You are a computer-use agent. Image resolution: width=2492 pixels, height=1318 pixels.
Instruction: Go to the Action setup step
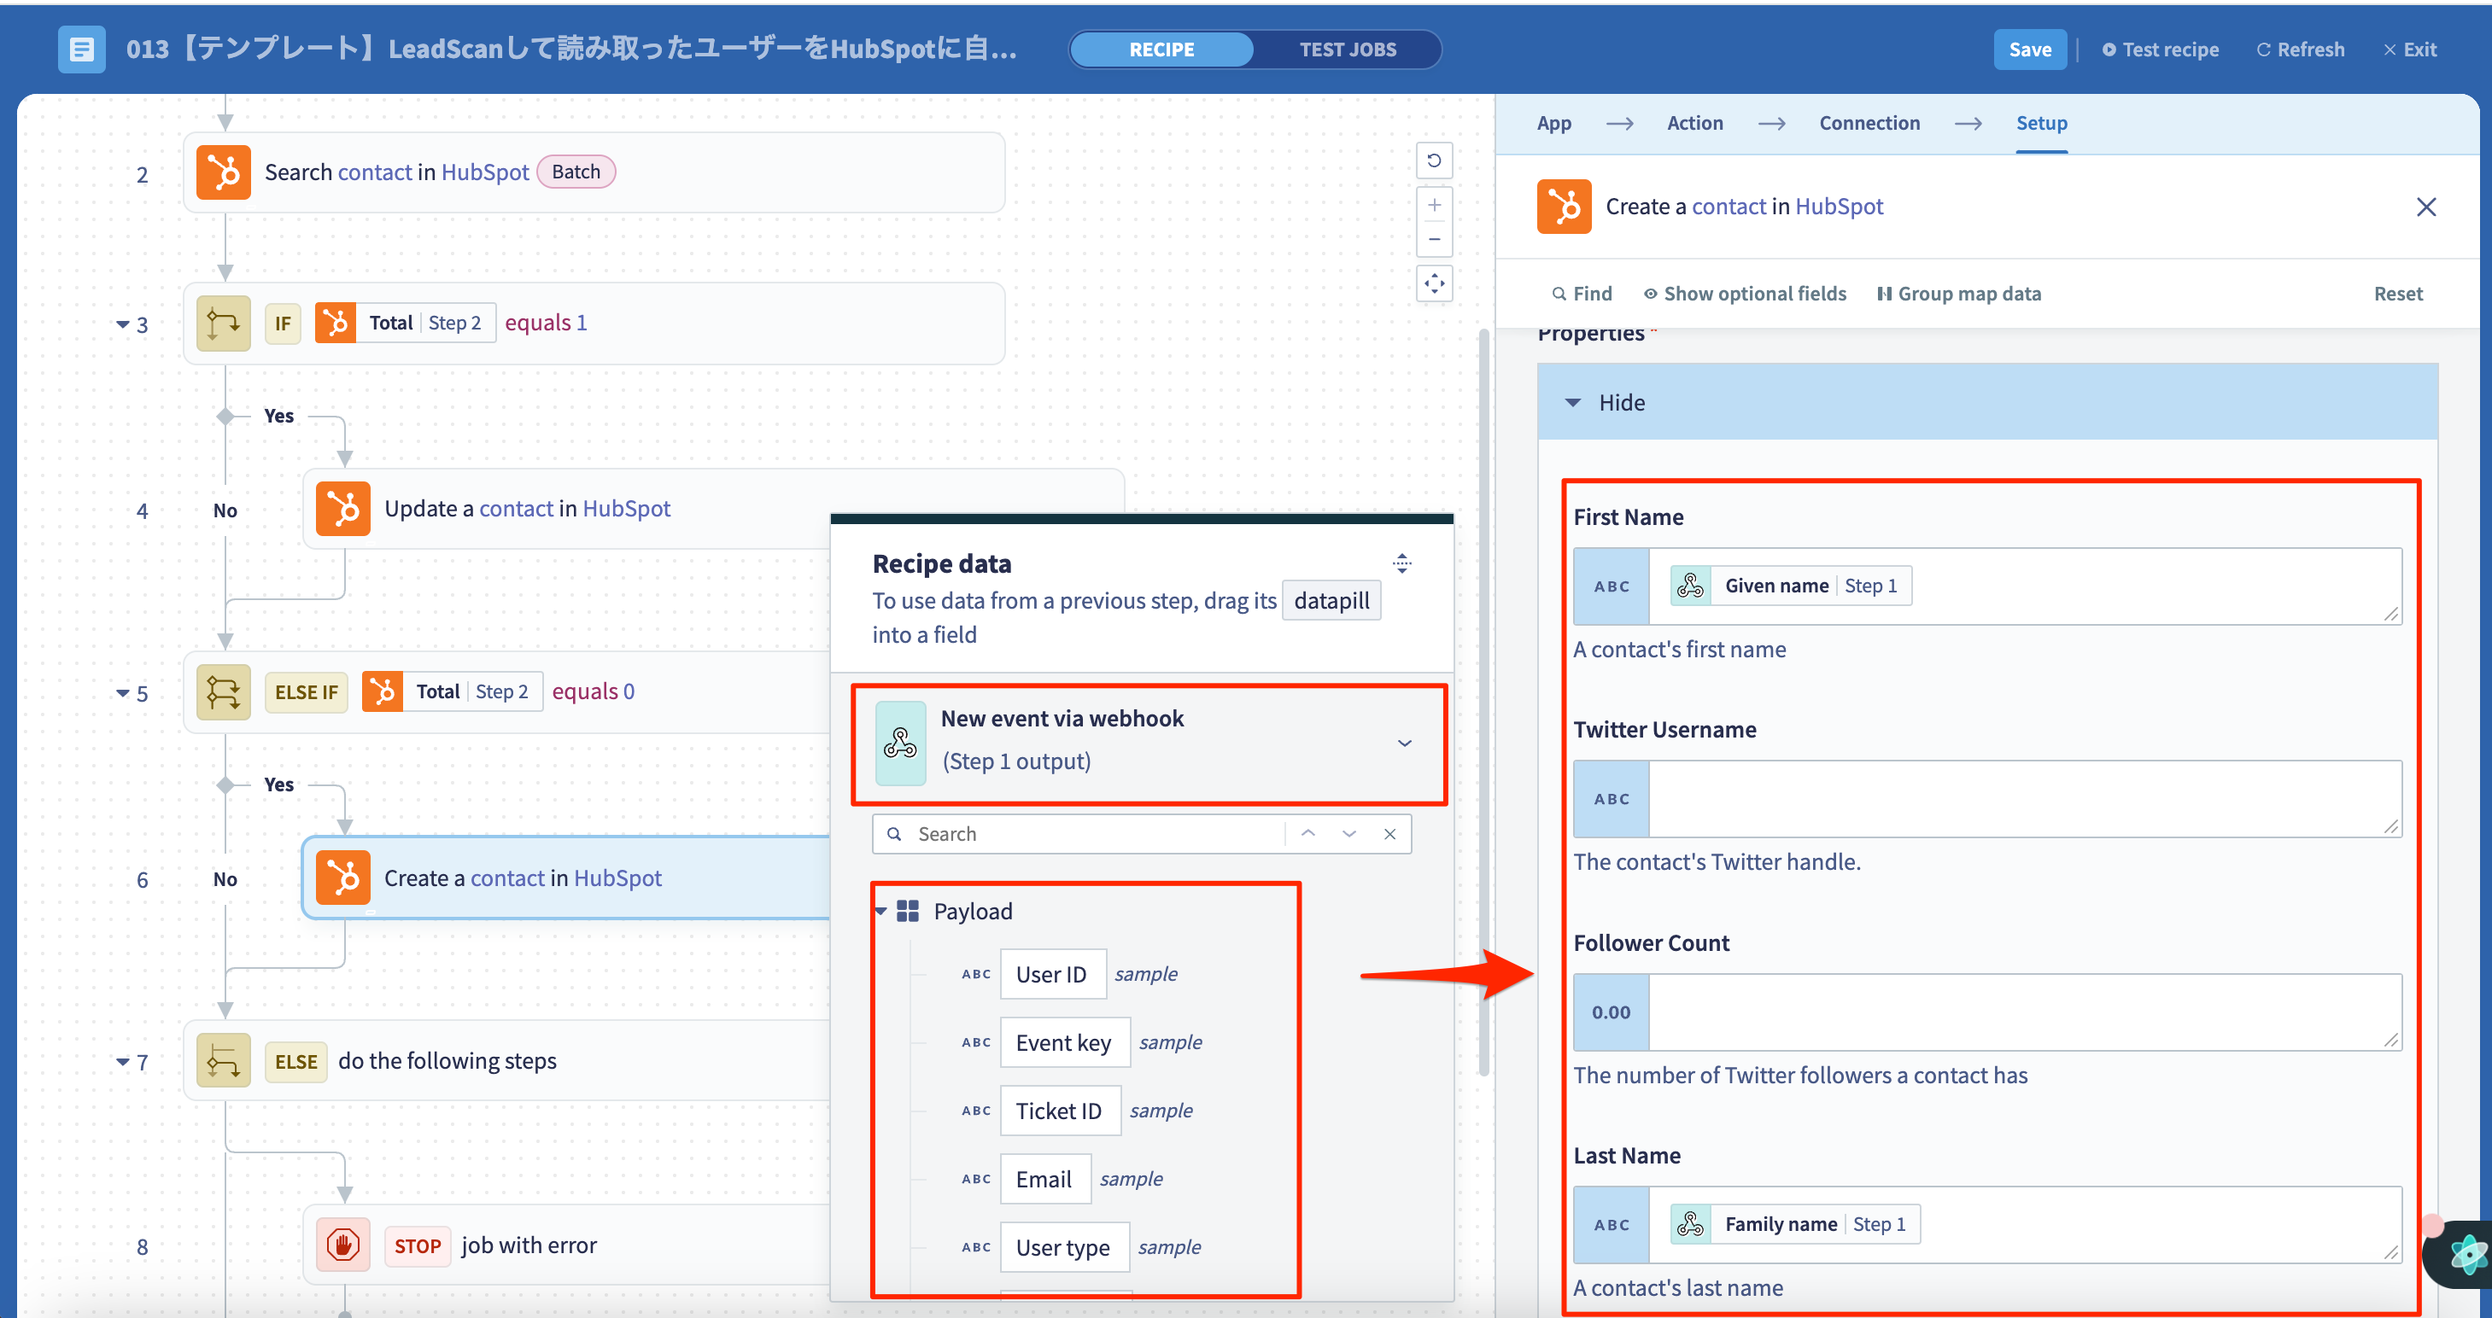coord(1695,123)
